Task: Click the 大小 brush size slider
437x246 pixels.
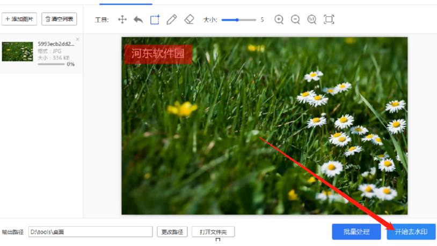Action: coord(238,20)
